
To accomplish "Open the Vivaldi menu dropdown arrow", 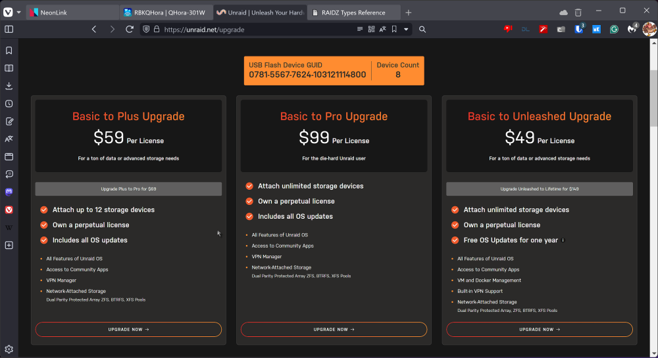I will [19, 12].
